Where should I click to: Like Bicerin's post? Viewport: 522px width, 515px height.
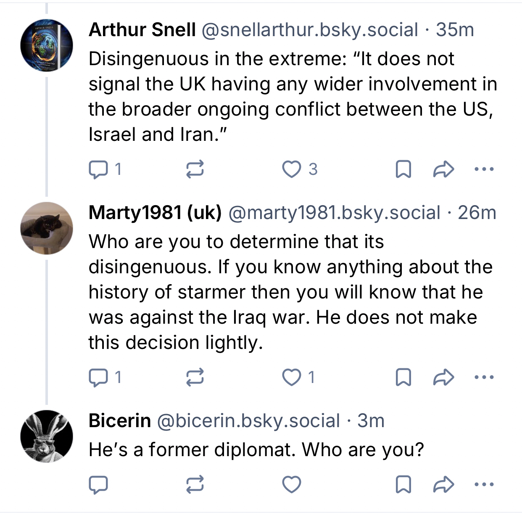291,484
